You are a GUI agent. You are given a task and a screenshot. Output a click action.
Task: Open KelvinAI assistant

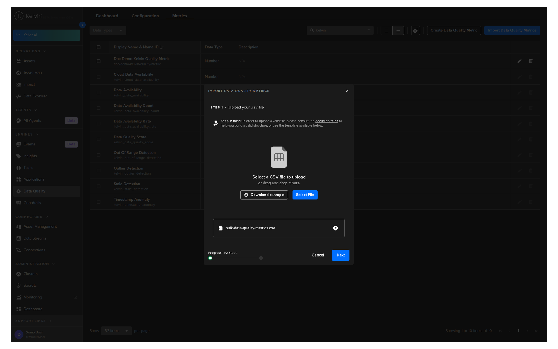coord(46,35)
